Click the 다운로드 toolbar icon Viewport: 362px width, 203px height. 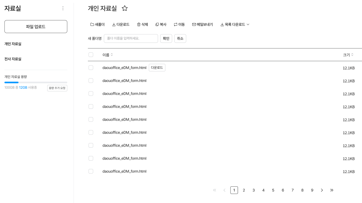[x=114, y=24]
